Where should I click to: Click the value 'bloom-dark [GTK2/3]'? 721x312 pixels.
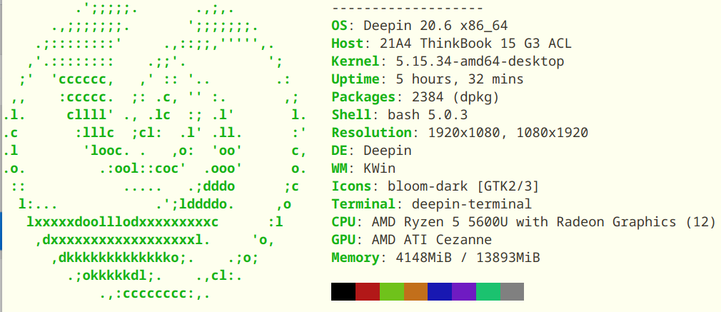click(463, 186)
